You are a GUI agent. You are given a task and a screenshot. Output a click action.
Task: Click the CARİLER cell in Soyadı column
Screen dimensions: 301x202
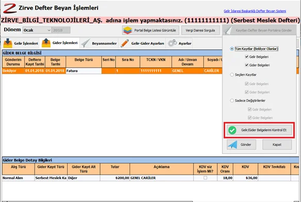(213, 71)
